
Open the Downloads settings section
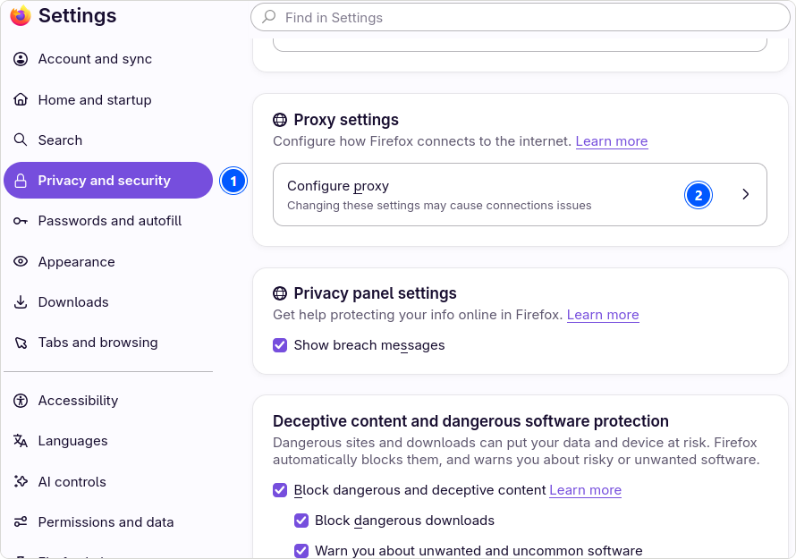click(107, 302)
